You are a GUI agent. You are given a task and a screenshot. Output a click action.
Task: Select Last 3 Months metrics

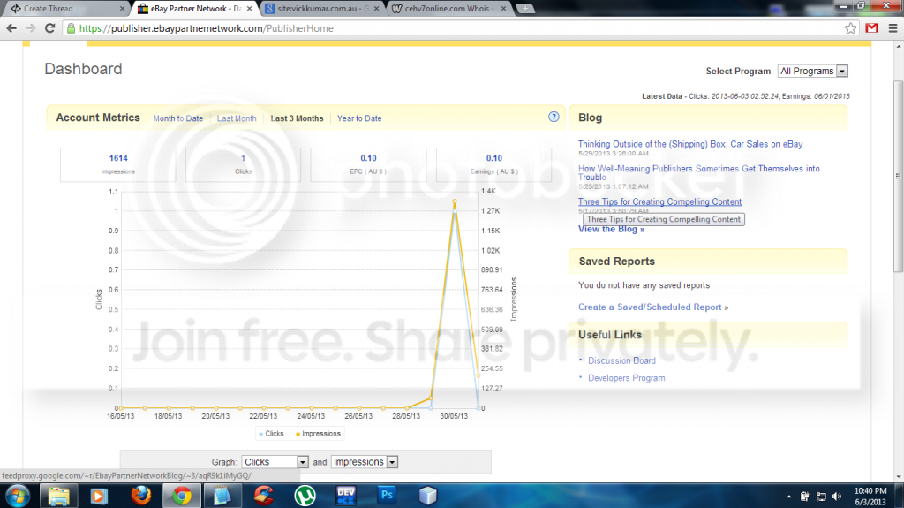(x=297, y=118)
